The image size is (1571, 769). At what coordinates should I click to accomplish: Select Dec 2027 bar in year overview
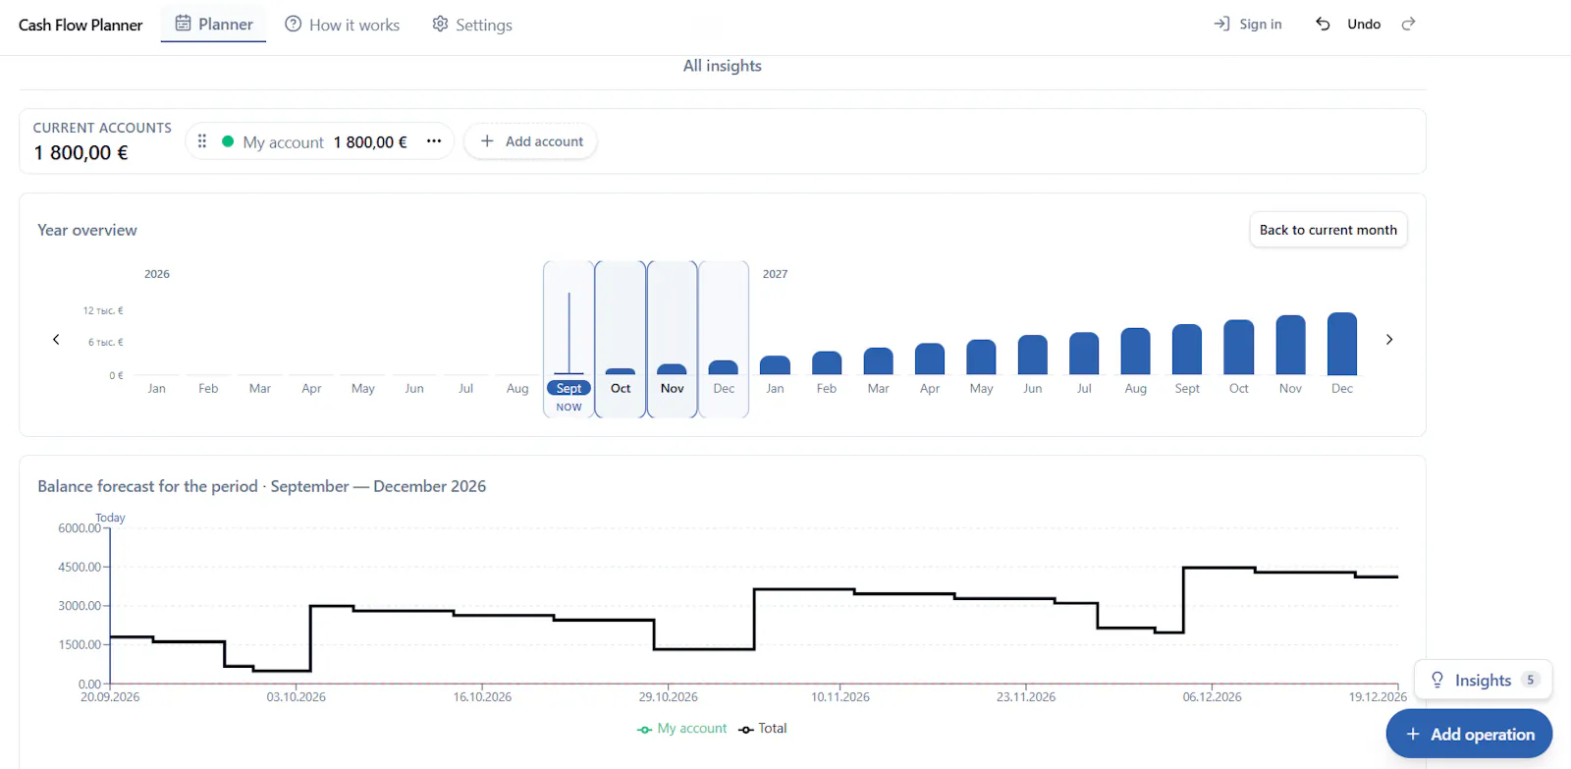[1342, 344]
